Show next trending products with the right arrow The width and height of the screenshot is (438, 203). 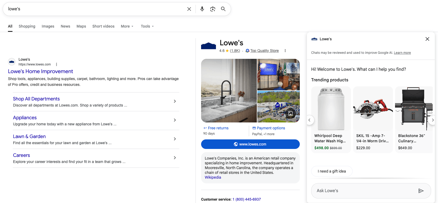click(x=432, y=120)
